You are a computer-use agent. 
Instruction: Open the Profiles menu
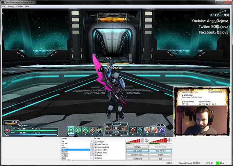coord(20,6)
